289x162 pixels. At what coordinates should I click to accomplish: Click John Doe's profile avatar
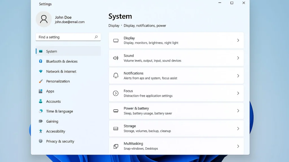[x=44, y=19]
